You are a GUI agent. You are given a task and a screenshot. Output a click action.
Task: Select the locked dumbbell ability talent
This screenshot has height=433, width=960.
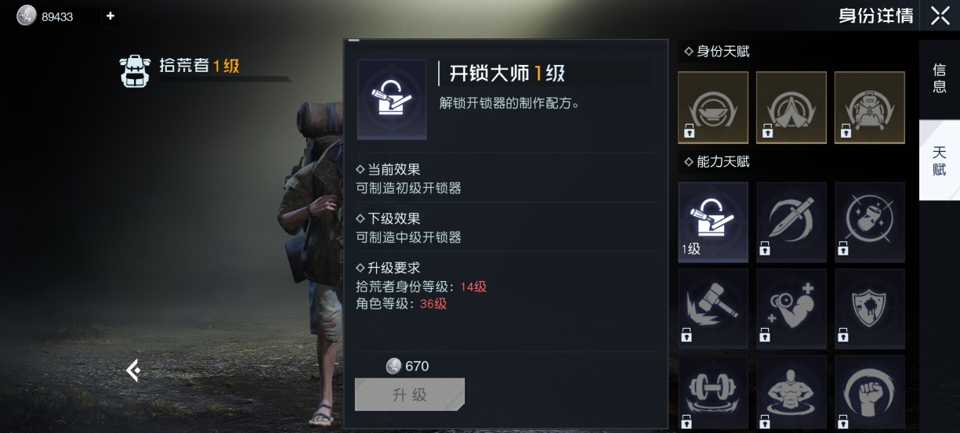pos(713,392)
